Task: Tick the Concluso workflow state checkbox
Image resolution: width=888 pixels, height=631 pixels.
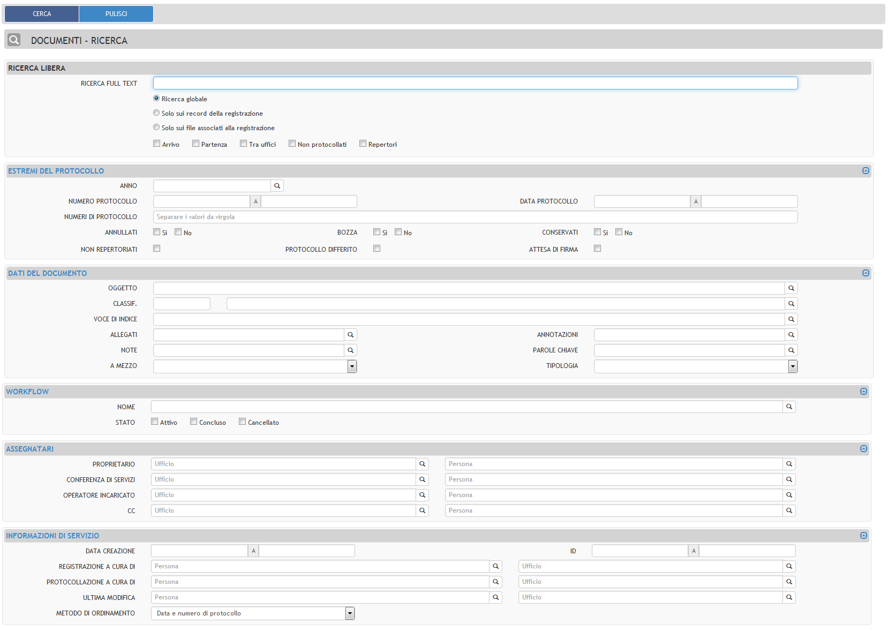Action: click(194, 422)
